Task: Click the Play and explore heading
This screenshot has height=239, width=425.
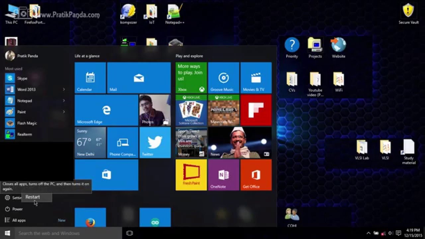Action: [189, 56]
